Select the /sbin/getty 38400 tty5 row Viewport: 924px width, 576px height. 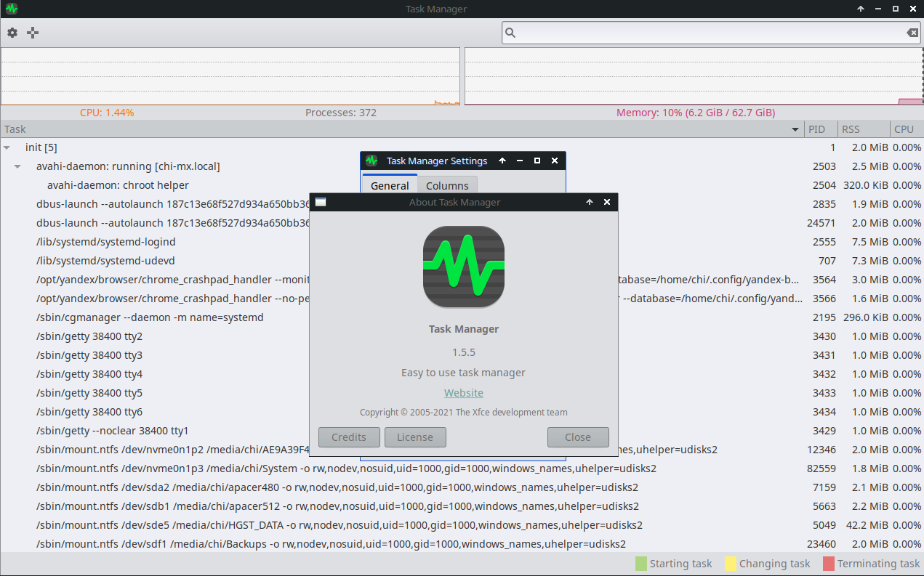pos(462,393)
